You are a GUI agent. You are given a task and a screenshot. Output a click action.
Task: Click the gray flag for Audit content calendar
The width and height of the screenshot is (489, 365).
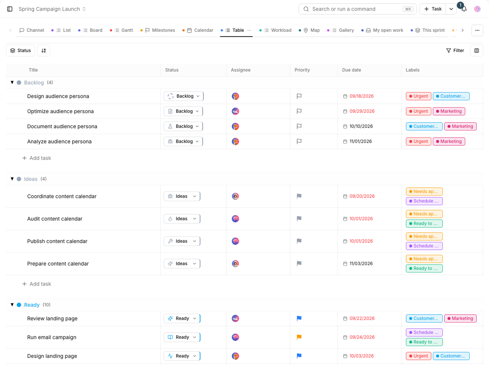click(299, 219)
